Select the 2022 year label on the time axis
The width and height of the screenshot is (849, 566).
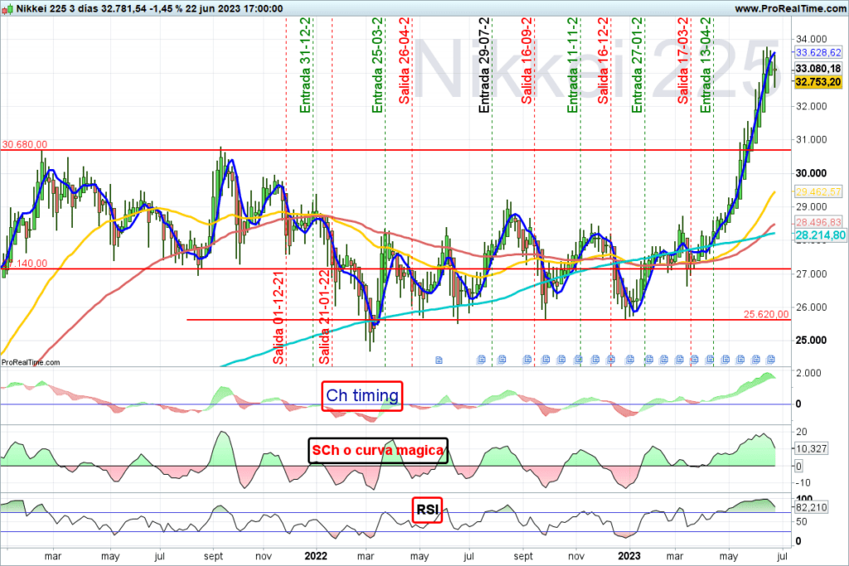[316, 556]
